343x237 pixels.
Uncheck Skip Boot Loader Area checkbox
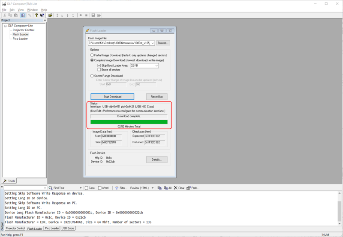pyautogui.click(x=99, y=65)
